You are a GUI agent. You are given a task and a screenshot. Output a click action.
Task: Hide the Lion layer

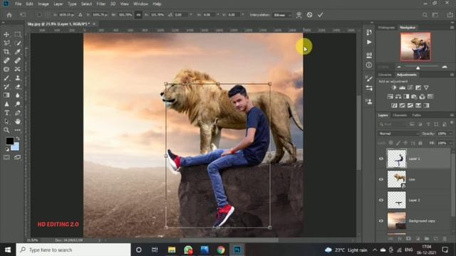[381, 179]
